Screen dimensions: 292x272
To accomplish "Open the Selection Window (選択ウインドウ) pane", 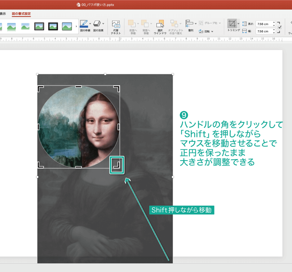I will point(160,24).
